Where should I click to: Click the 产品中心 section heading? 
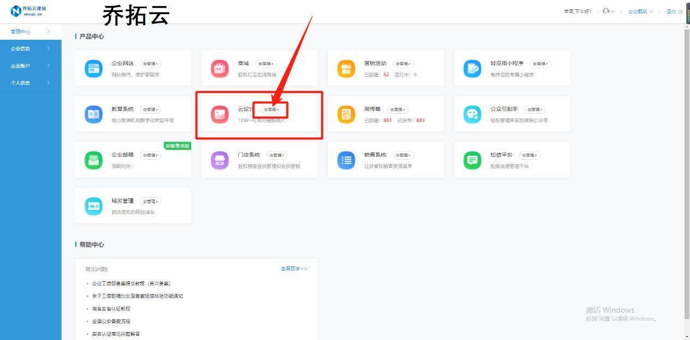[x=92, y=37]
